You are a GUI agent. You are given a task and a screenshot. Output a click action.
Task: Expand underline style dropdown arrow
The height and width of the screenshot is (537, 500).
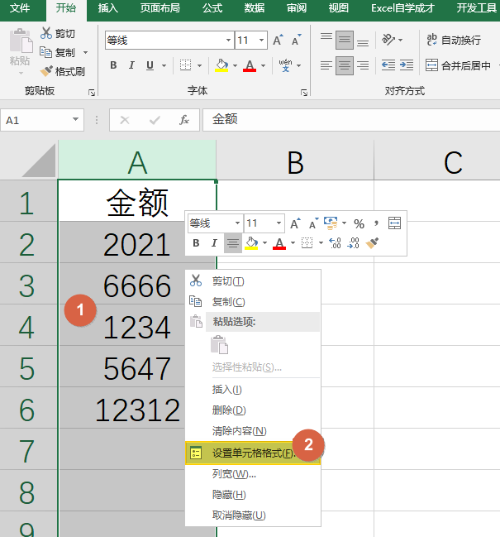pyautogui.click(x=164, y=65)
